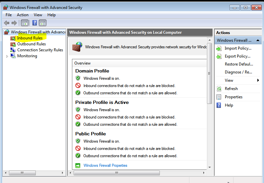Click the center pane scroll up arrow
264x183 pixels.
pyautogui.click(x=210, y=40)
